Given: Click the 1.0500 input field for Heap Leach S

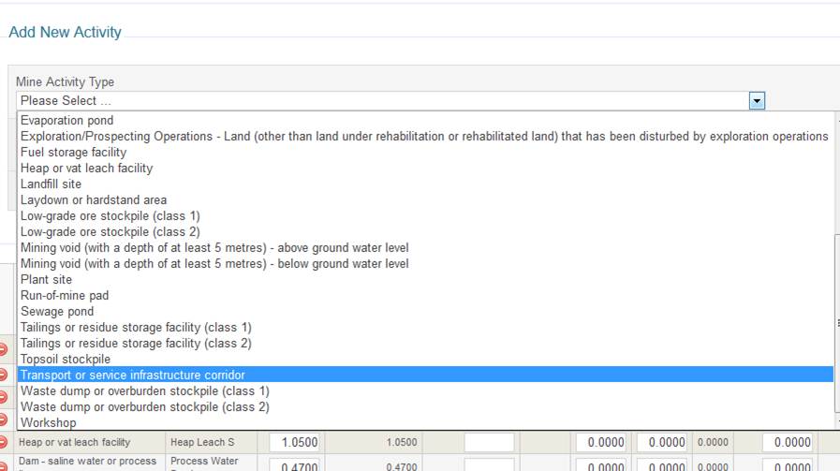Looking at the screenshot, I should [297, 442].
